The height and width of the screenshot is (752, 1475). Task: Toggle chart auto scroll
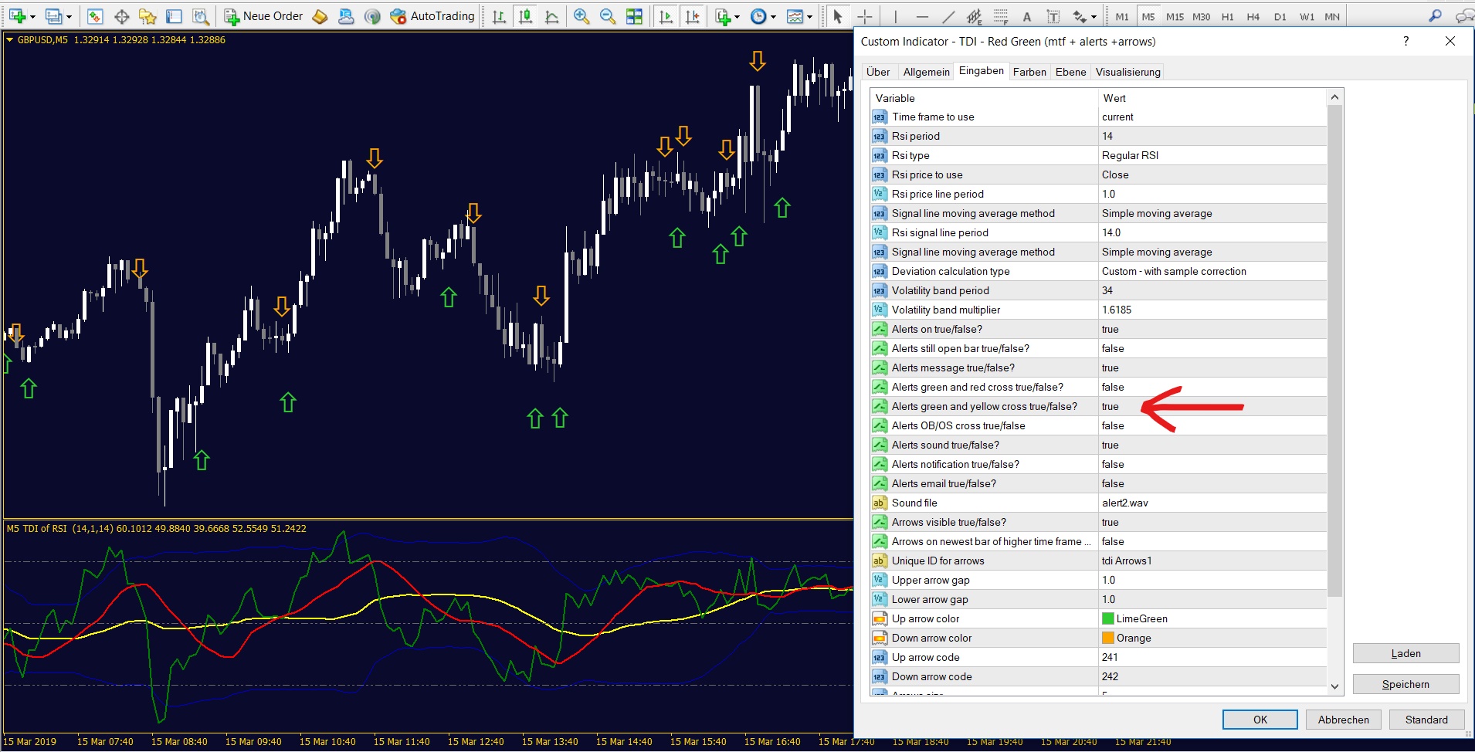click(x=666, y=16)
